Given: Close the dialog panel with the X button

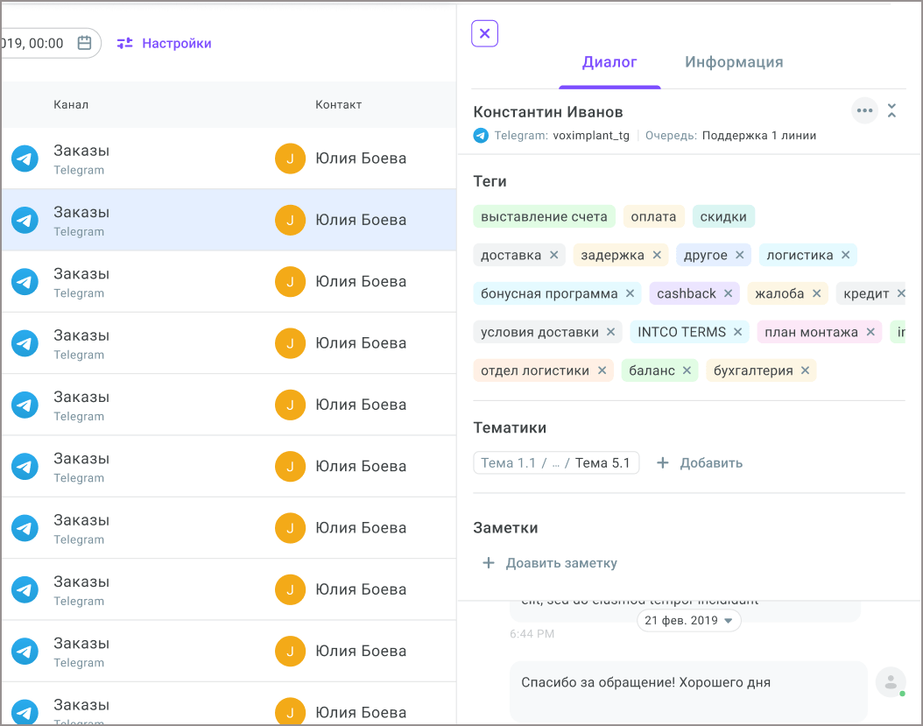Looking at the screenshot, I should [484, 33].
